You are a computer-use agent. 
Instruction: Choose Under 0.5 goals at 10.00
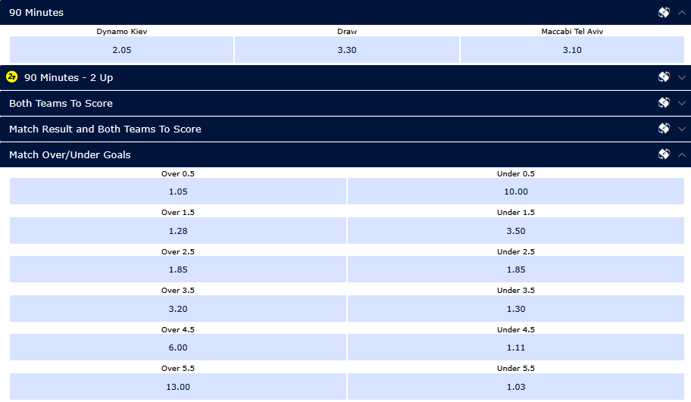[516, 192]
